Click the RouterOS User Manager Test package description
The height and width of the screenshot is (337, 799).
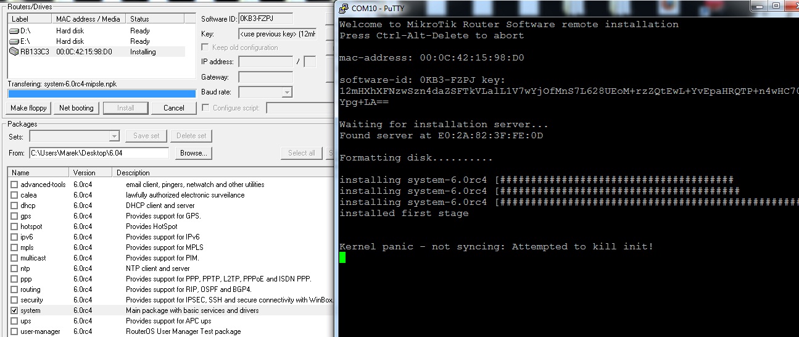click(183, 331)
